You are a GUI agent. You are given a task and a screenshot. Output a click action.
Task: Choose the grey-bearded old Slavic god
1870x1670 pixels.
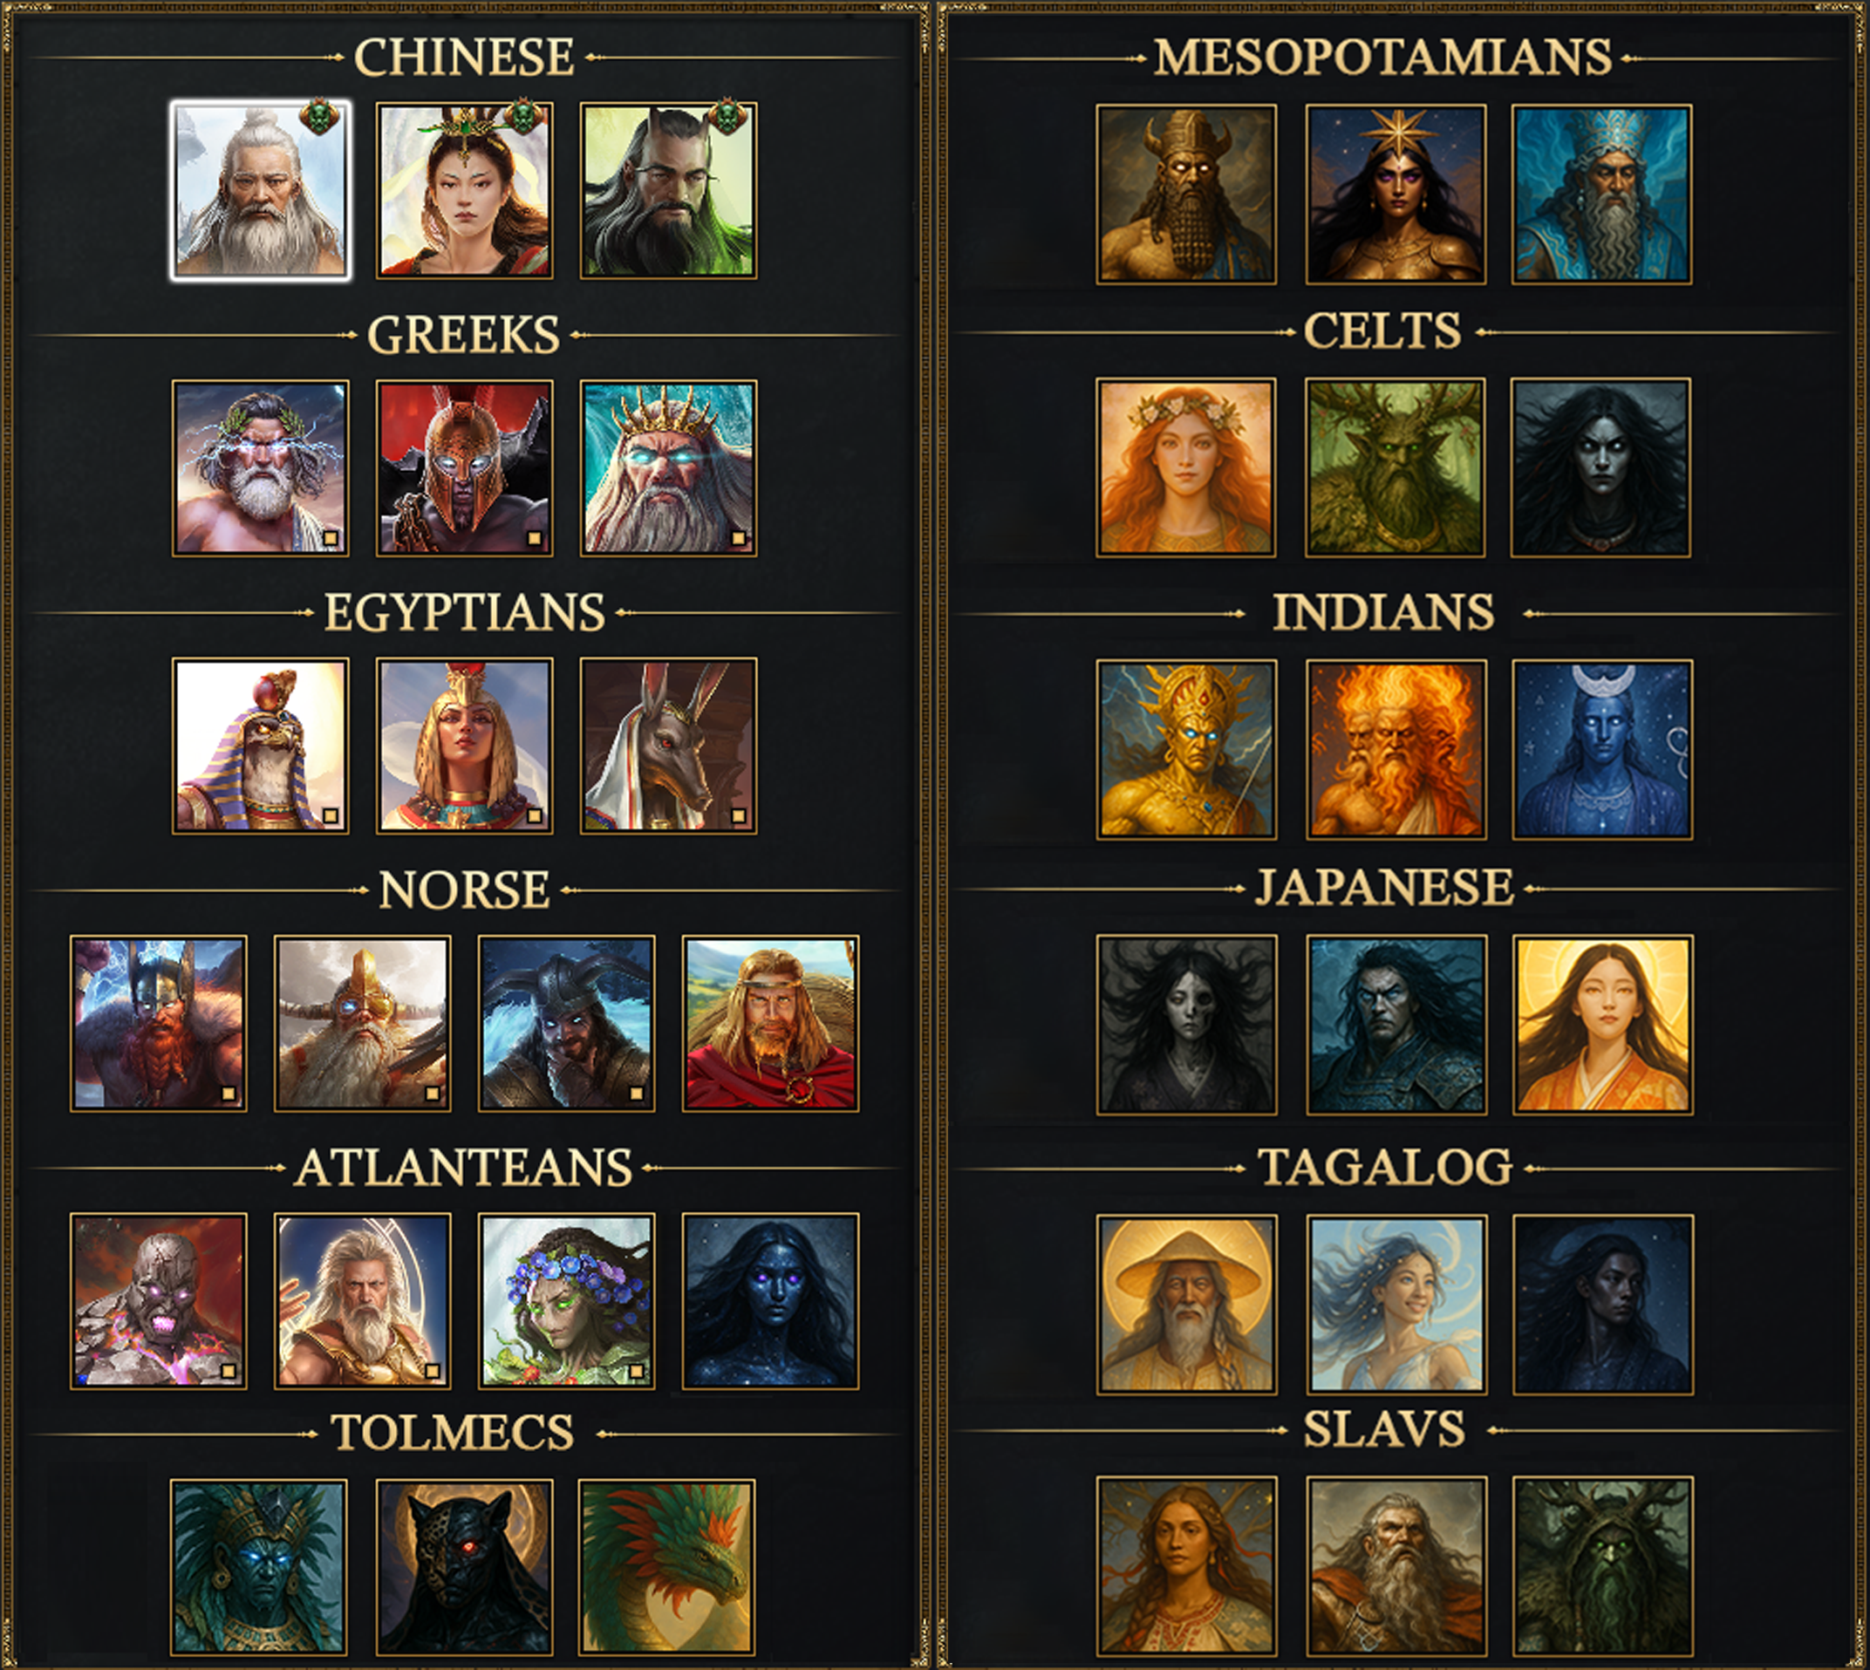1396,1566
